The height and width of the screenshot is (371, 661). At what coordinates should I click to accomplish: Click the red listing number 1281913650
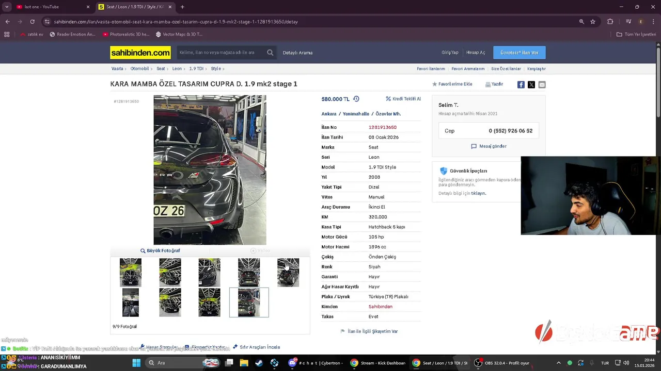383,127
